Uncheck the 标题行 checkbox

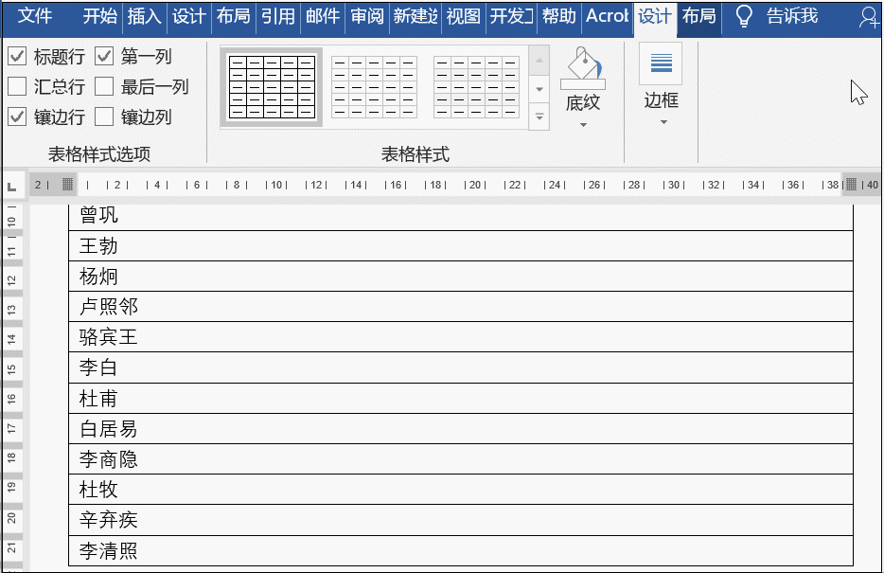tap(16, 56)
